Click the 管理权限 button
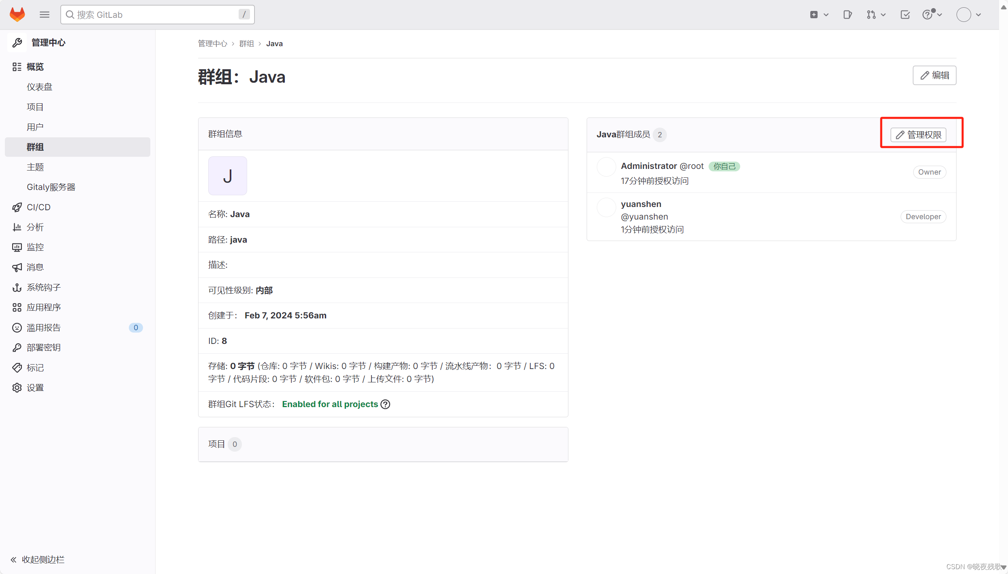 pos(918,135)
